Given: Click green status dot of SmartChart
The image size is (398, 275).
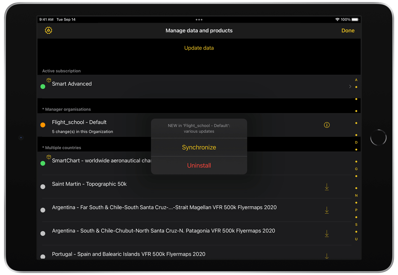Looking at the screenshot, I should pos(43,164).
